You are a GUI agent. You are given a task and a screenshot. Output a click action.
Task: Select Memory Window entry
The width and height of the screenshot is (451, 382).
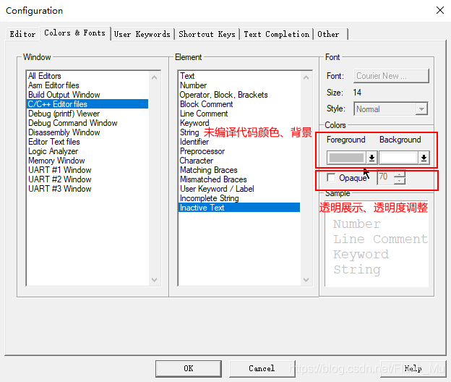coord(87,161)
